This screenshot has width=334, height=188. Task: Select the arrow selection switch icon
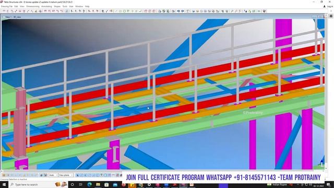coord(77,175)
